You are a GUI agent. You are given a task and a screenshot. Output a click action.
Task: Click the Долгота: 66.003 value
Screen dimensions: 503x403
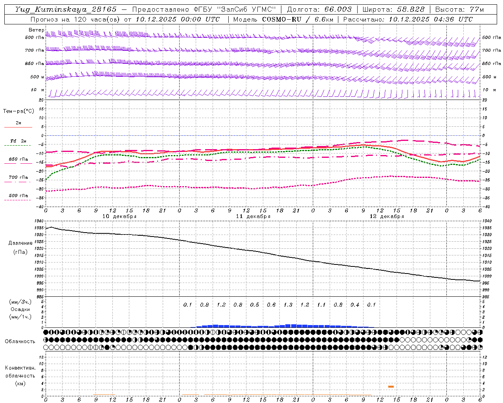[x=319, y=9]
